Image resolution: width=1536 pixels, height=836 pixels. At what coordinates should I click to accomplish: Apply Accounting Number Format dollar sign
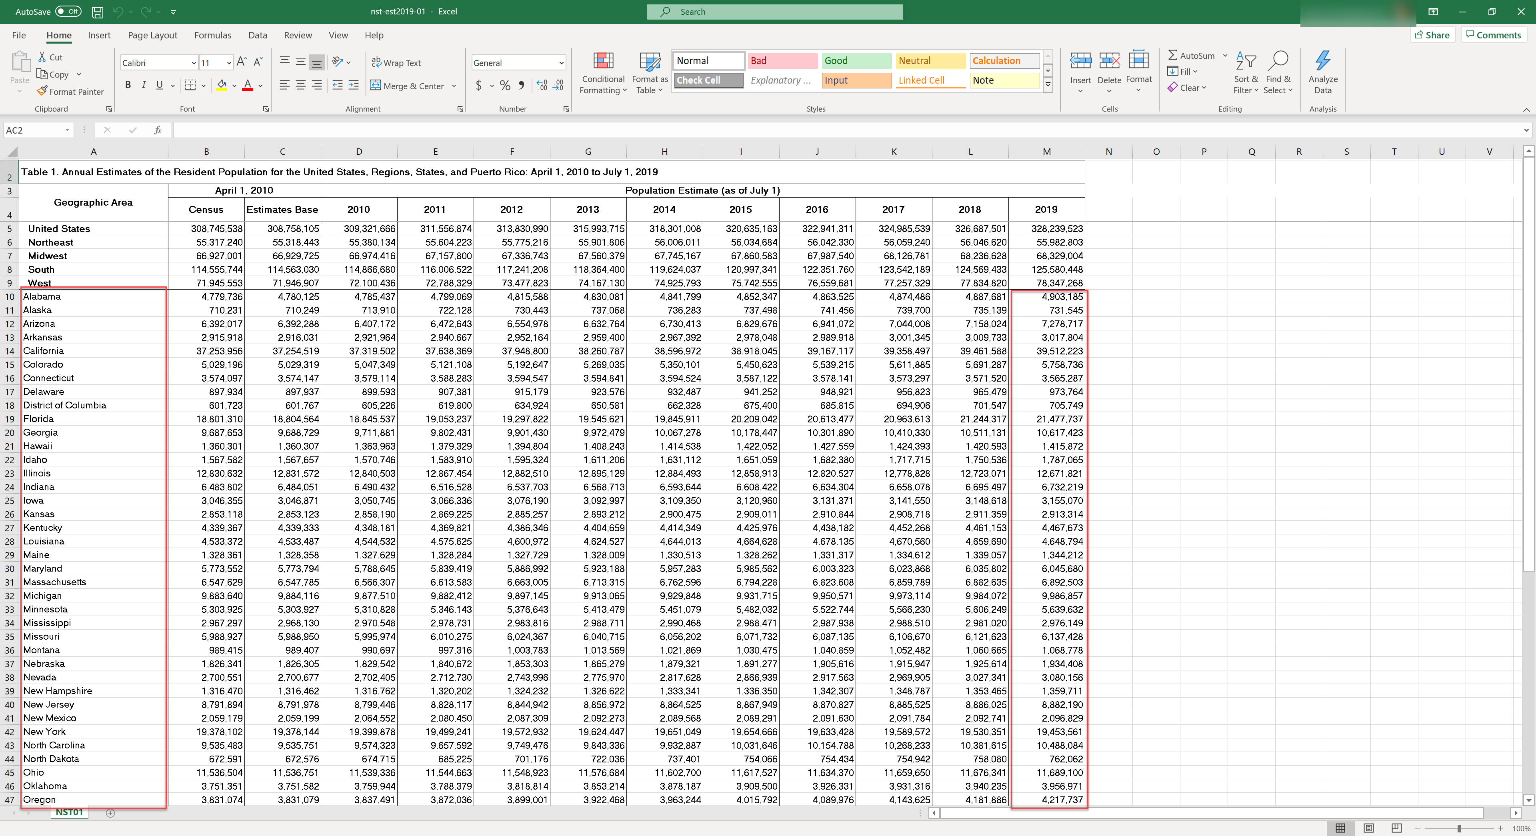pos(479,85)
